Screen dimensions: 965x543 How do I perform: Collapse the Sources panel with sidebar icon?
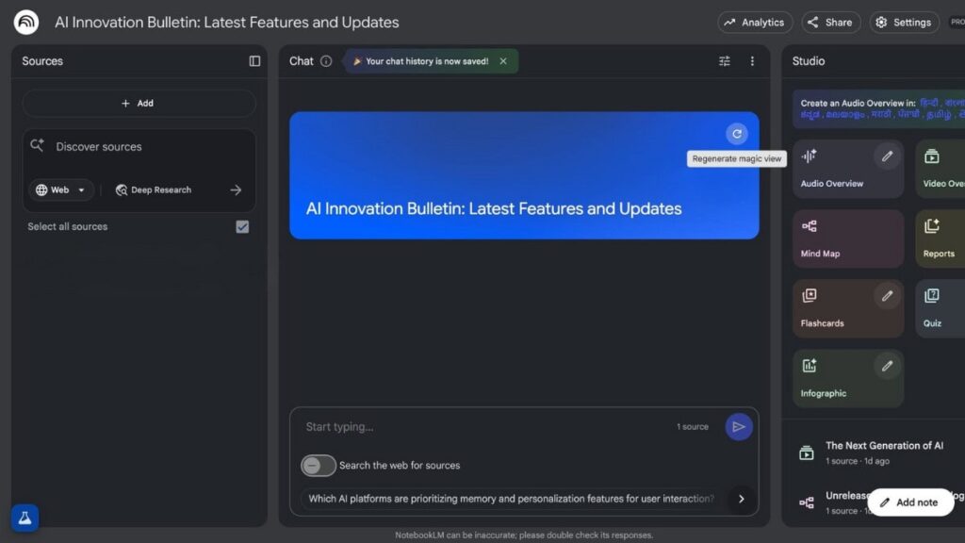[x=254, y=61]
